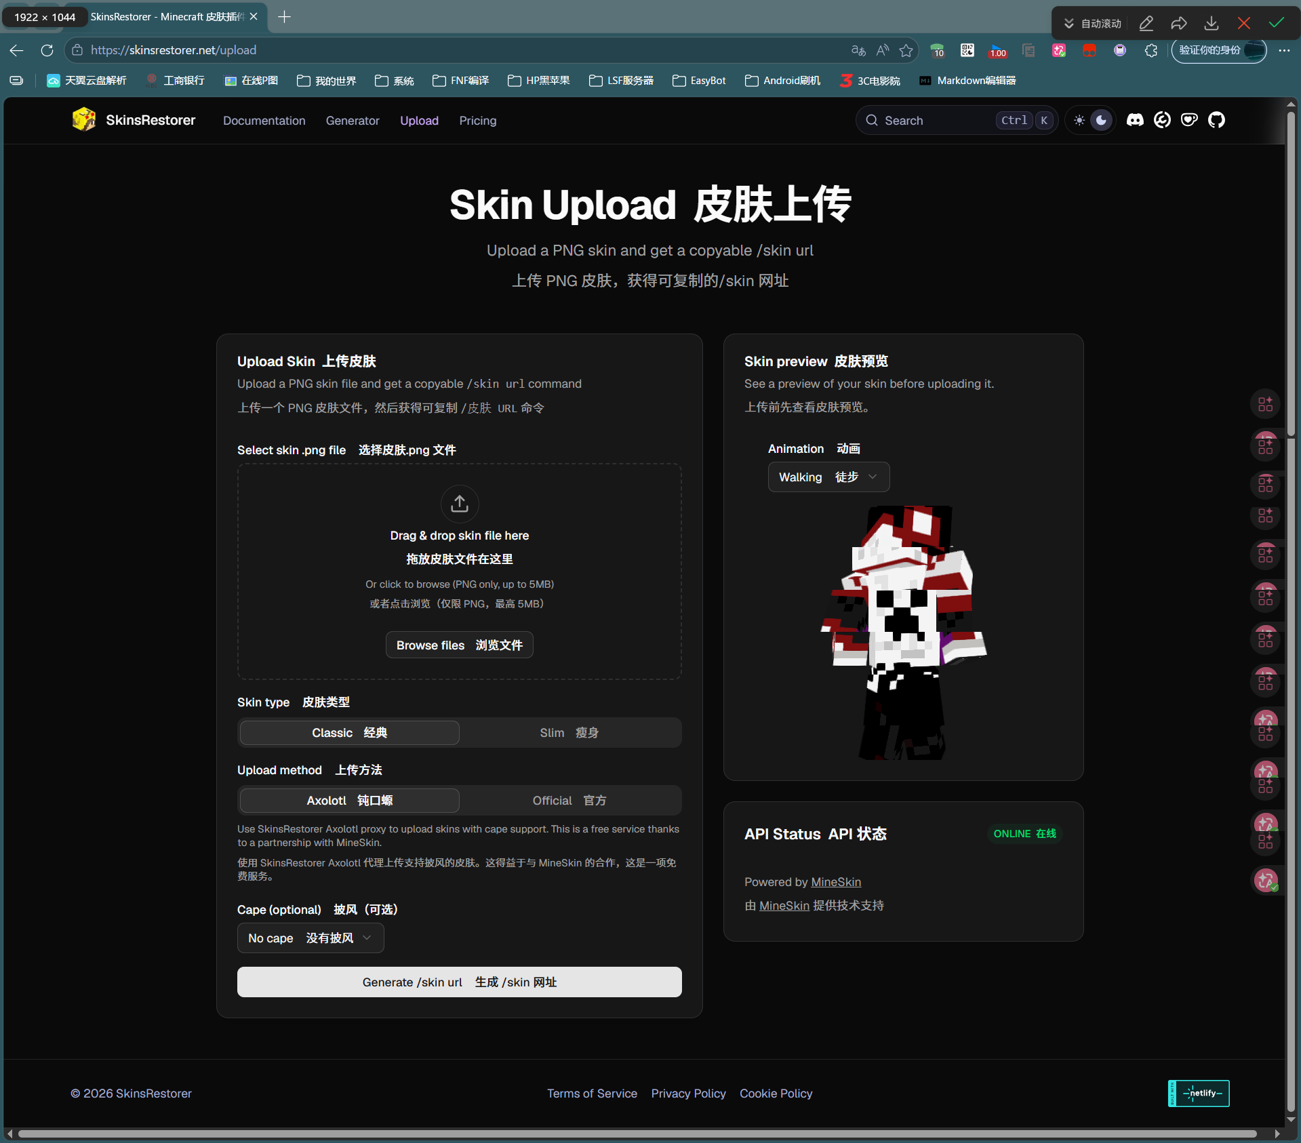
Task: Focus the Search input field
Action: pyautogui.click(x=957, y=120)
